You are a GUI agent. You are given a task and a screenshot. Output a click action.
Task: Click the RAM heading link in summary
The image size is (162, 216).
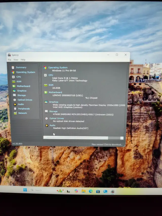(x=51, y=85)
